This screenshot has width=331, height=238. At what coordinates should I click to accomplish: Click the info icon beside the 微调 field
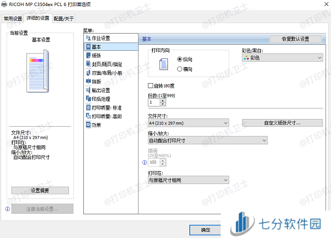[145, 163]
